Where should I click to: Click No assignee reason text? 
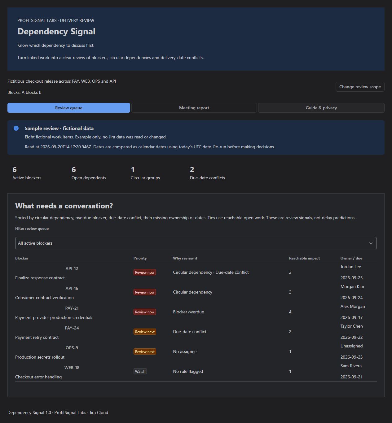click(185, 351)
